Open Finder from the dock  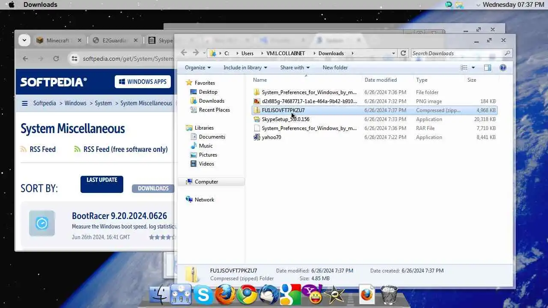159,295
